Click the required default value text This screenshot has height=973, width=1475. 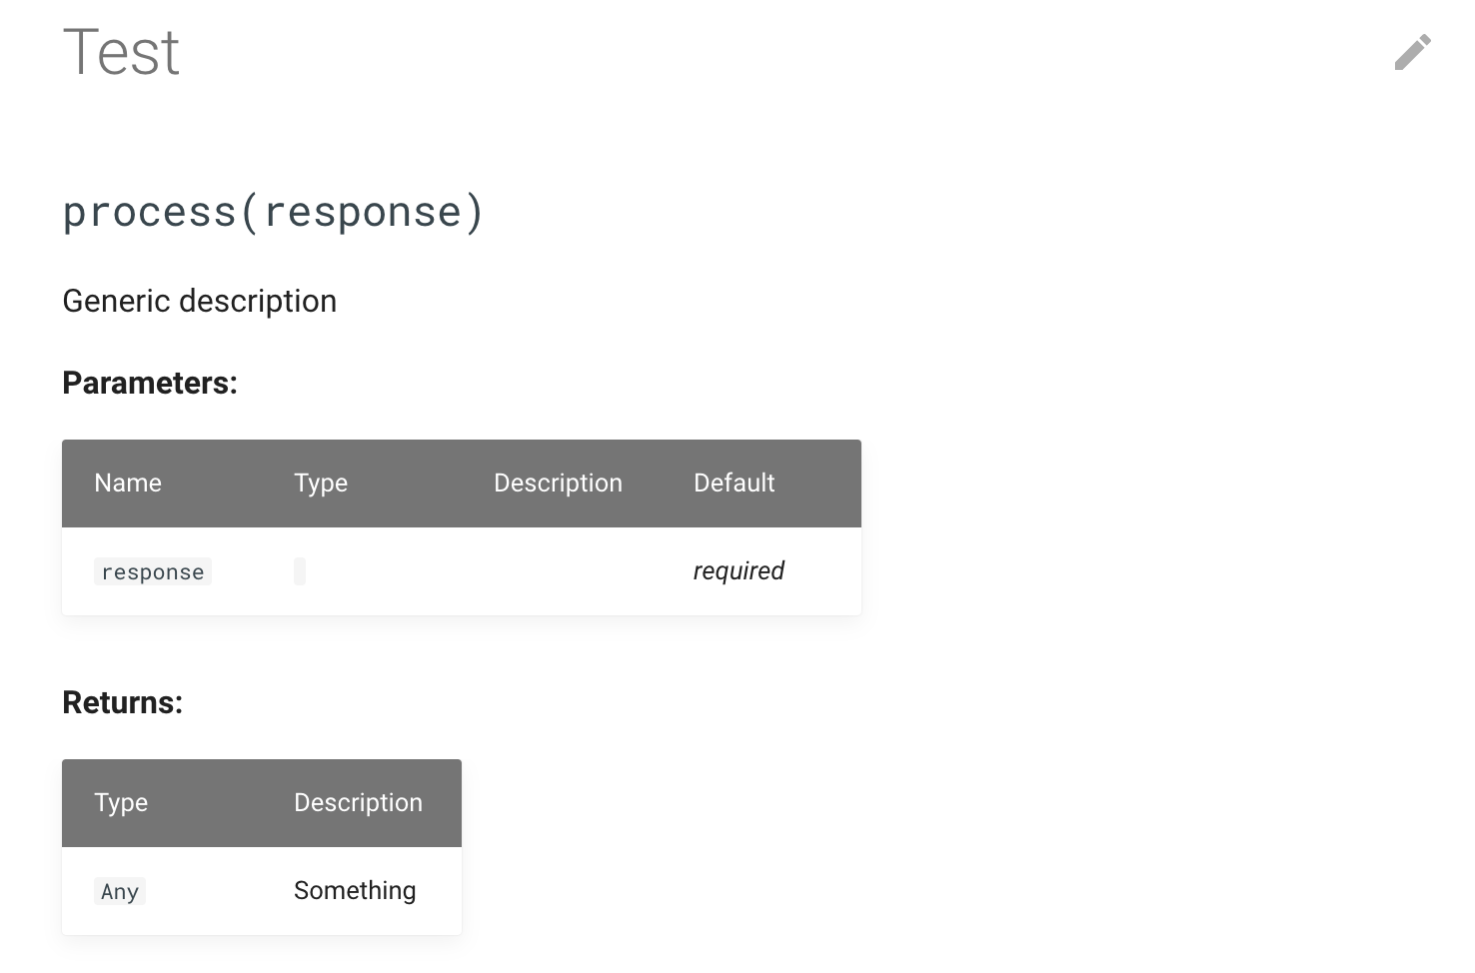click(x=737, y=570)
